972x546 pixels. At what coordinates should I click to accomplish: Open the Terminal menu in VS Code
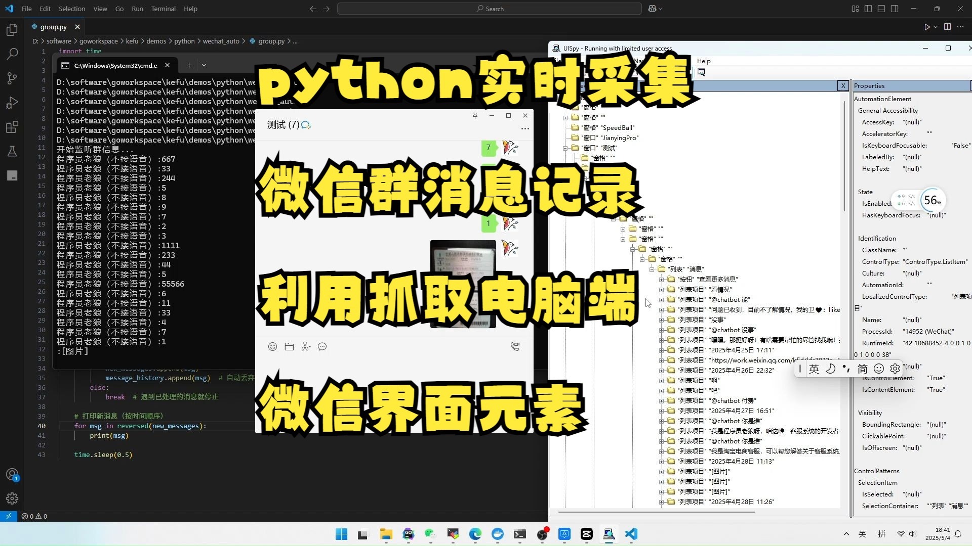point(163,9)
